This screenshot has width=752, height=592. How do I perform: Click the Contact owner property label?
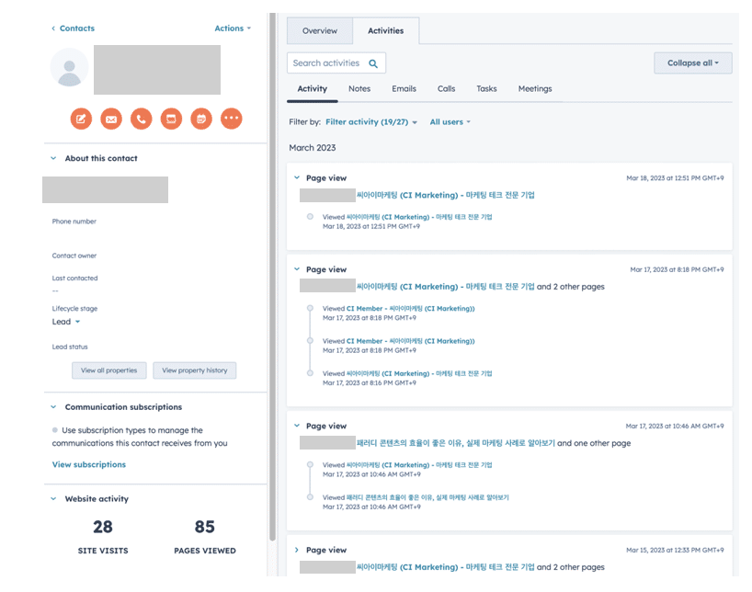click(x=74, y=256)
